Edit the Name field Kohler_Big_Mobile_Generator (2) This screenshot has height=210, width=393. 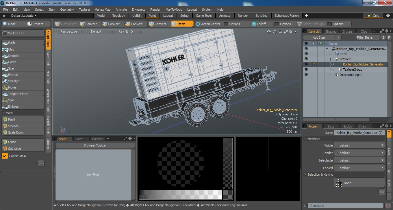[x=359, y=133]
